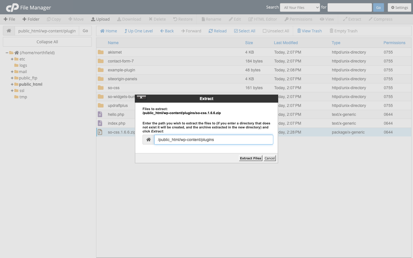Click the cPanel logo icon
Viewport: 413px width, 258px height.
12,7
